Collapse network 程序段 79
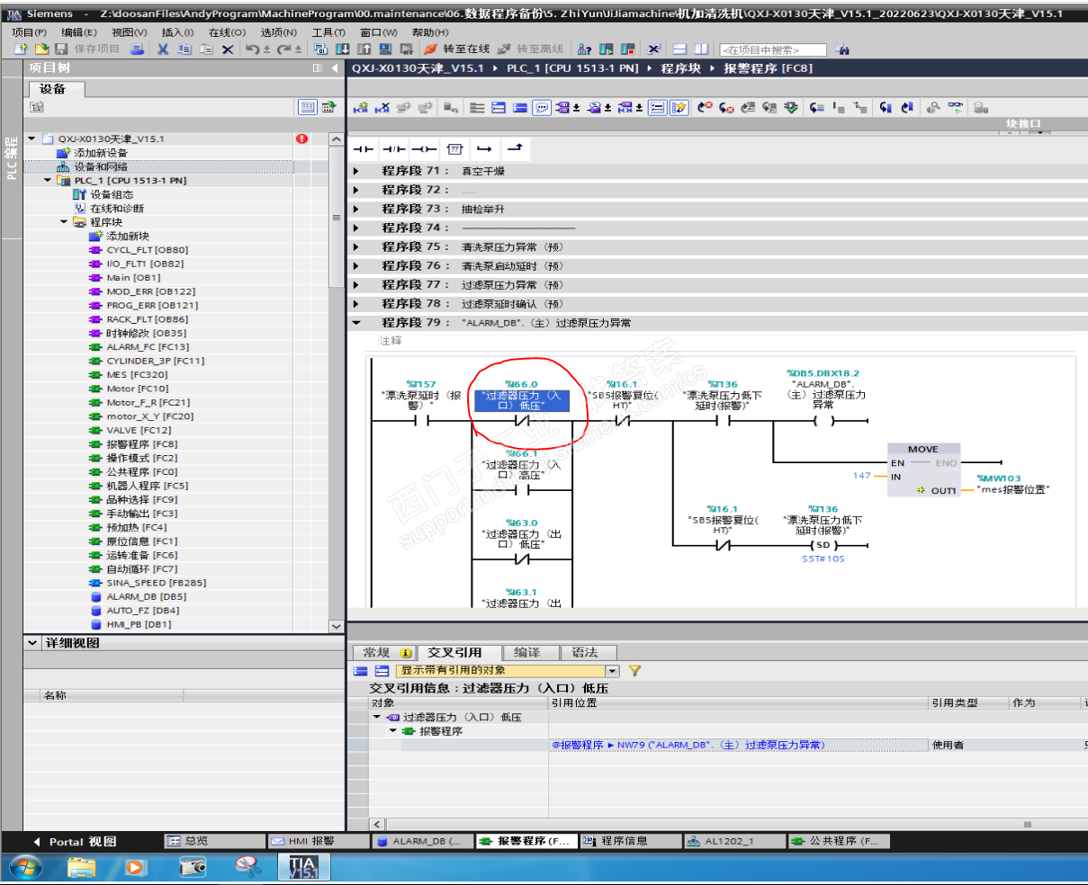Viewport: 1088px width, 885px height. click(x=356, y=323)
